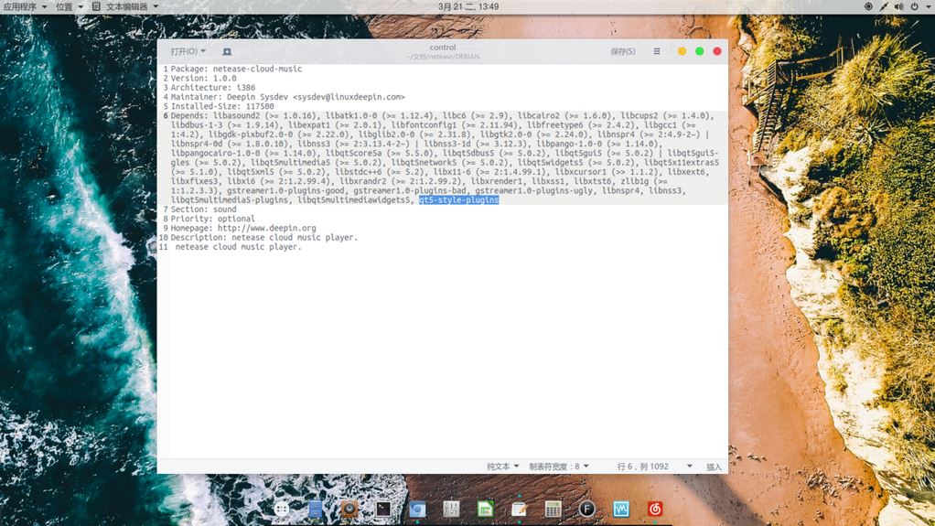Viewport: 935px width, 526px height.
Task: Click the Homepage http://www.deepin.org line
Action: pyautogui.click(x=243, y=228)
